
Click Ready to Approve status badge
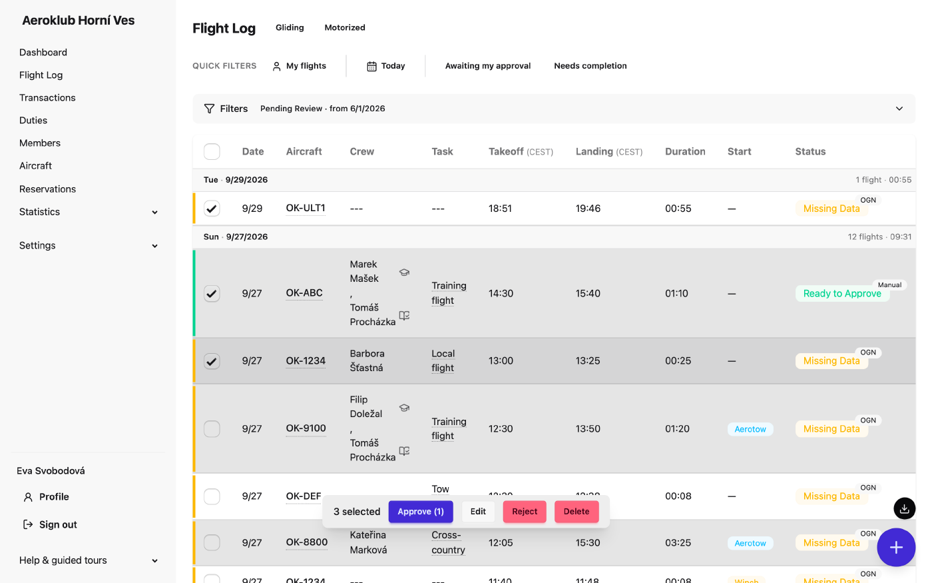pos(842,294)
